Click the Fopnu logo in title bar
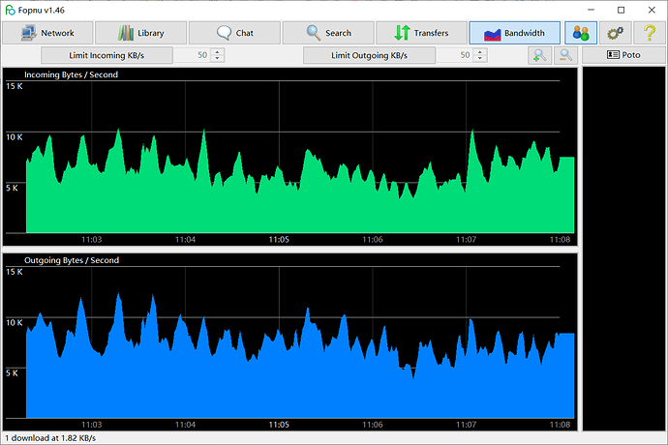 (10, 10)
